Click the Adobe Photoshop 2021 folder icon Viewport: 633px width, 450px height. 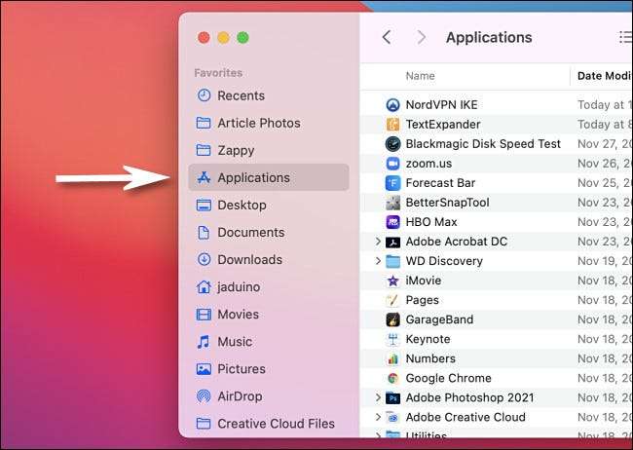[392, 397]
